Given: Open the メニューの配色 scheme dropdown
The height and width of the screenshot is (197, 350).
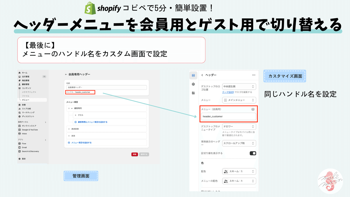Looking at the screenshot, I should 239,181.
